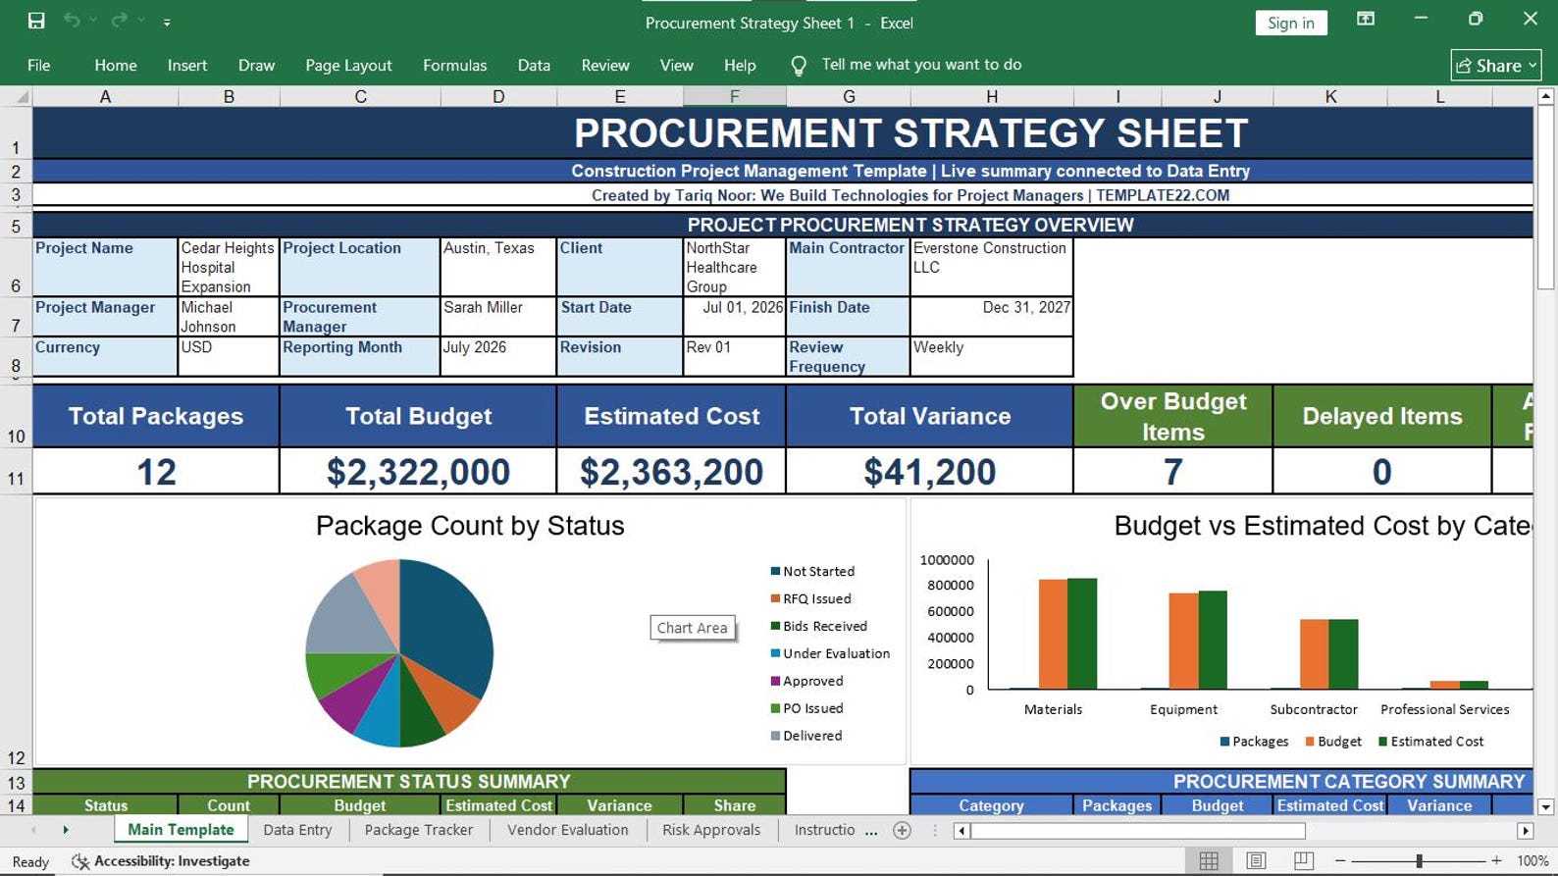Viewport: 1558px width, 876px height.
Task: Switch to Normal view icon
Action: 1209,860
